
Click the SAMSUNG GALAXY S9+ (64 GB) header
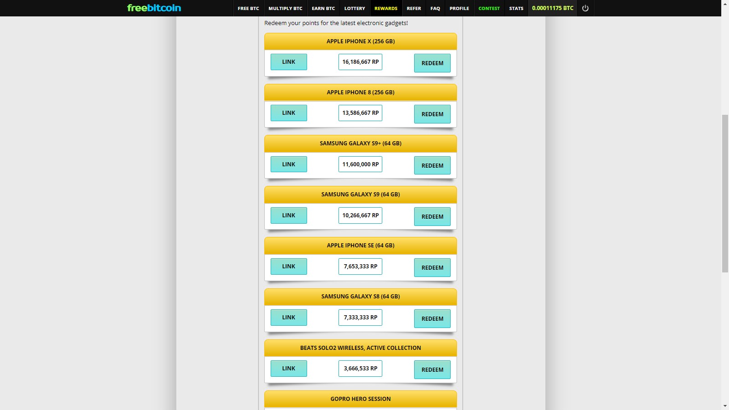[x=360, y=143]
